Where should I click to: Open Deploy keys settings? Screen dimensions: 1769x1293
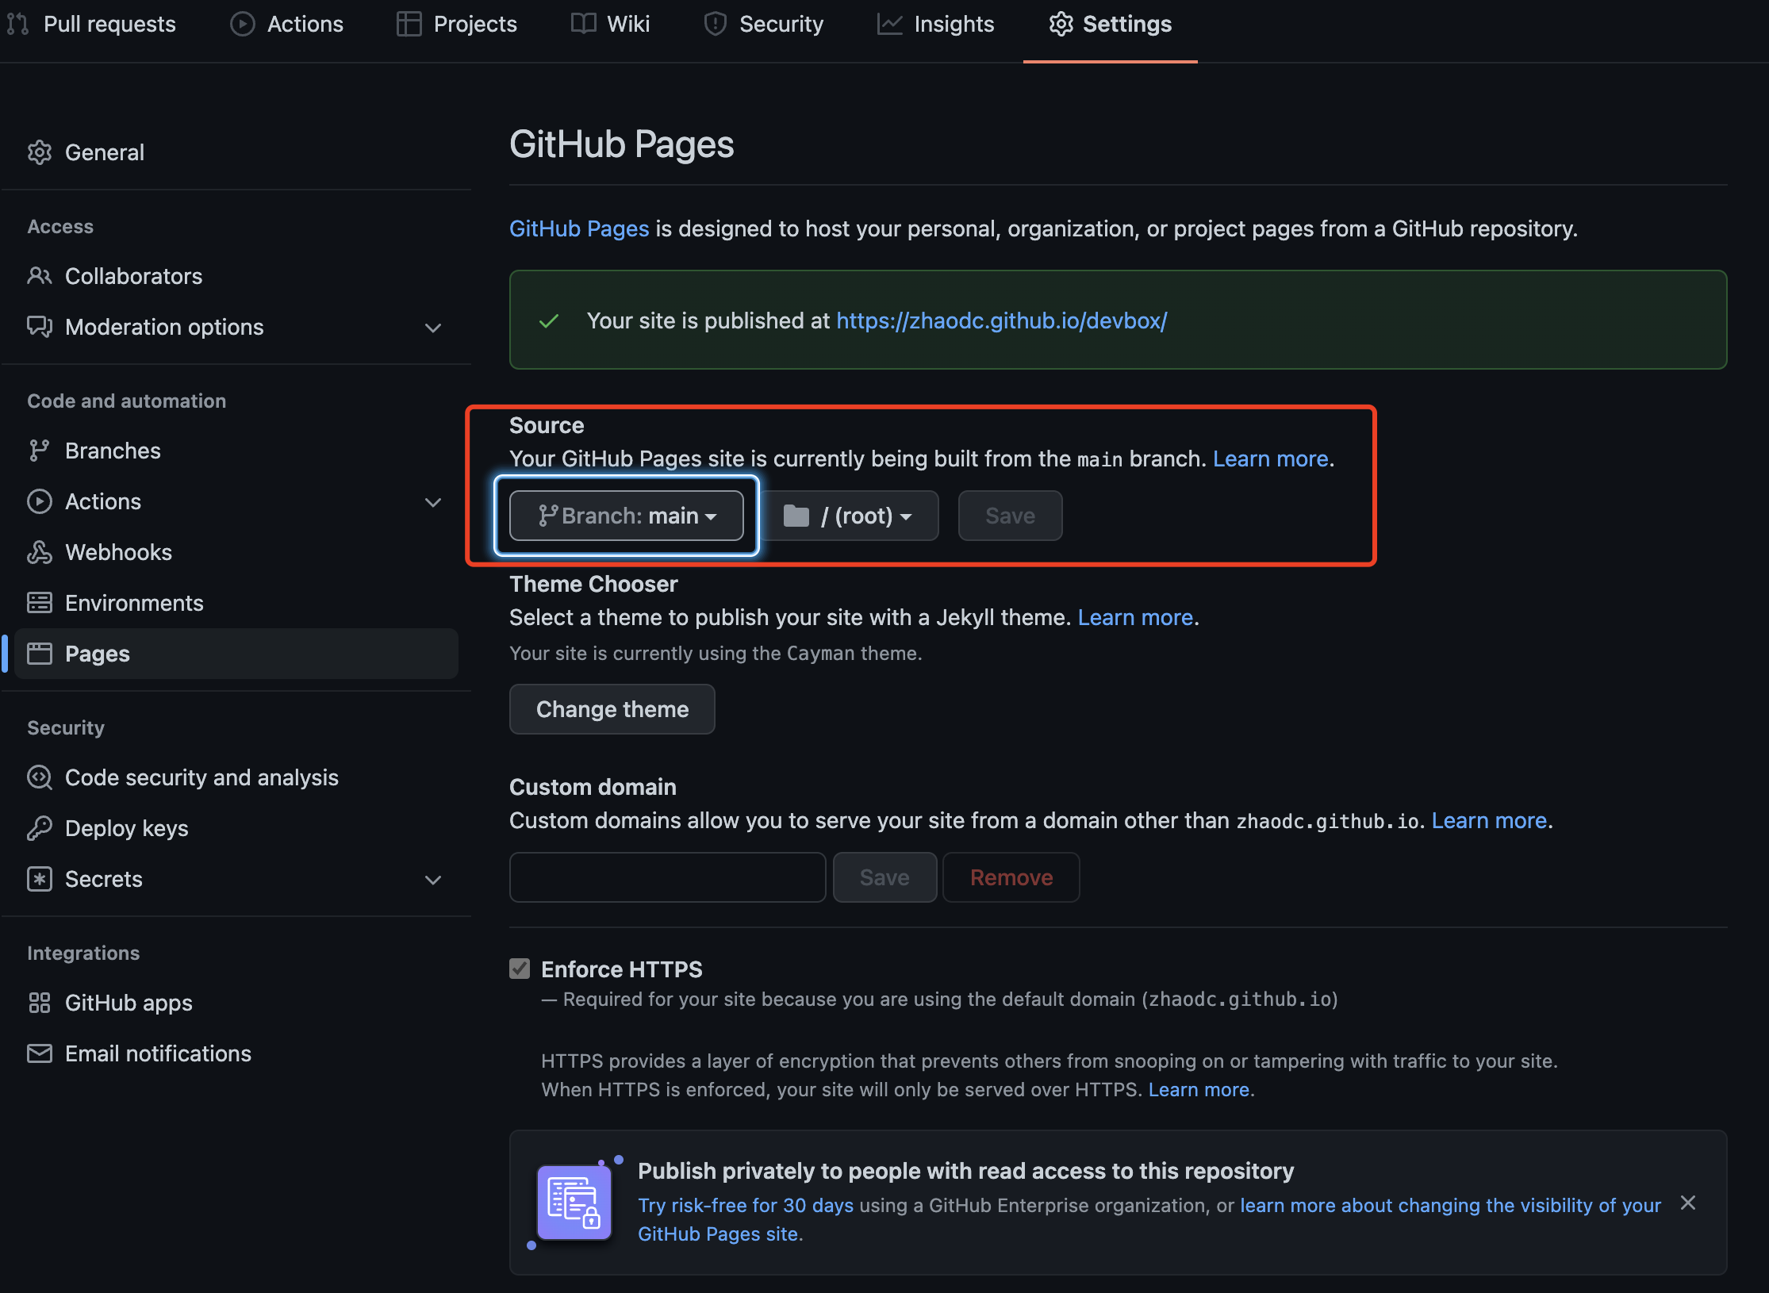point(236,828)
